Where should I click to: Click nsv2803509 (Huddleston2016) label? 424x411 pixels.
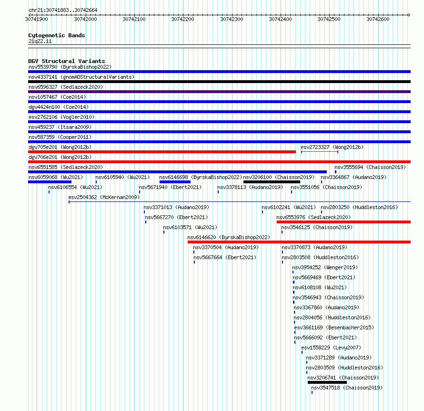tap(344, 368)
